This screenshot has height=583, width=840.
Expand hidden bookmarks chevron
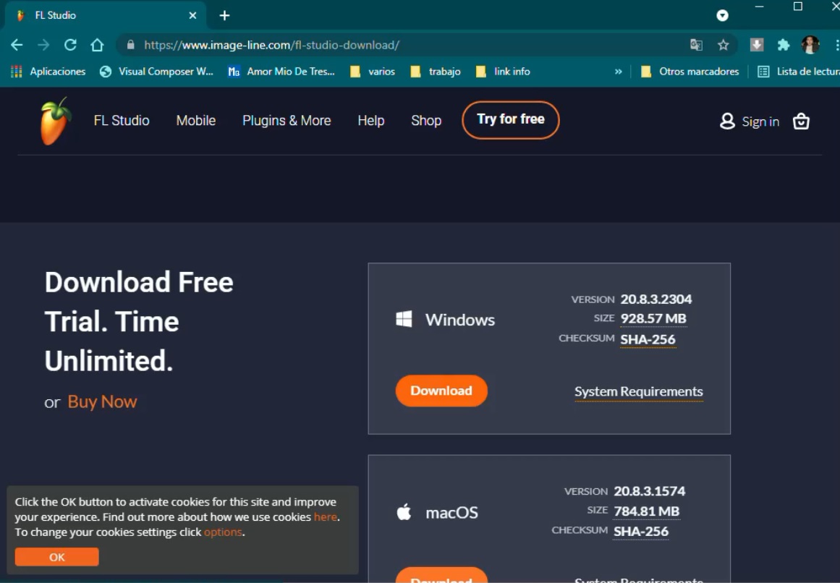618,71
